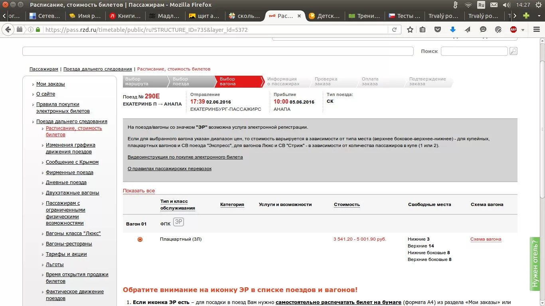The width and height of the screenshot is (545, 306).
Task: Click the wide empty input field above breadcrumbs
Action: coord(218,51)
